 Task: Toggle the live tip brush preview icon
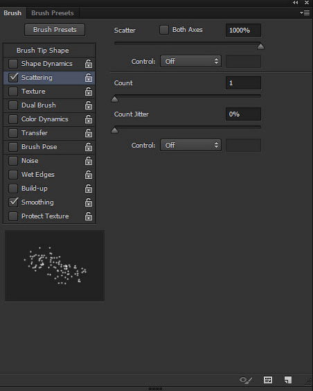click(x=246, y=381)
